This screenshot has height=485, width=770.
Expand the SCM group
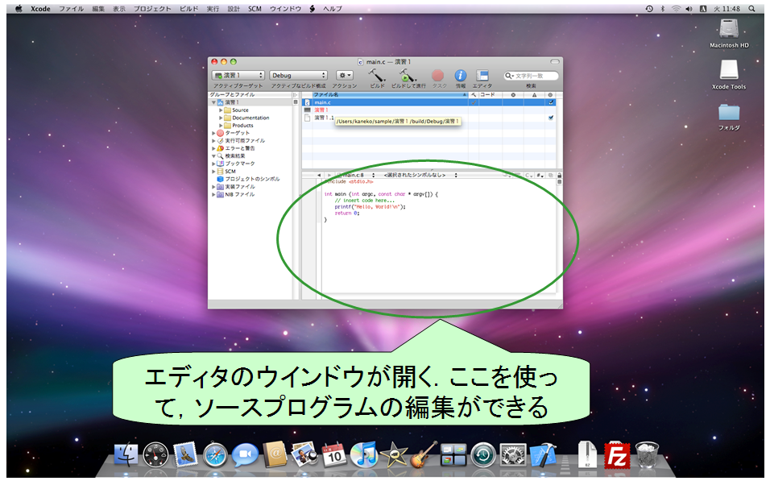pyautogui.click(x=214, y=172)
